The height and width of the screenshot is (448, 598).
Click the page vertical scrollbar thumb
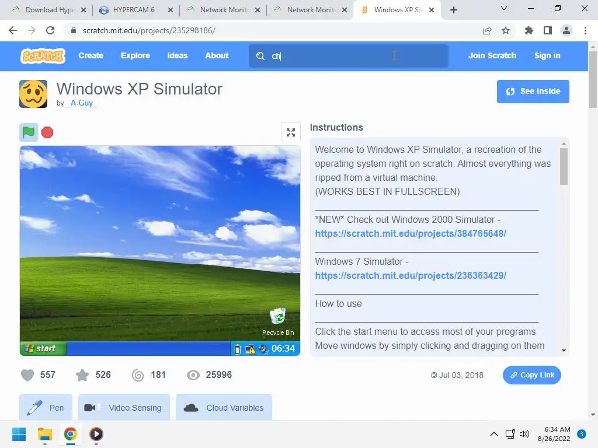593,79
